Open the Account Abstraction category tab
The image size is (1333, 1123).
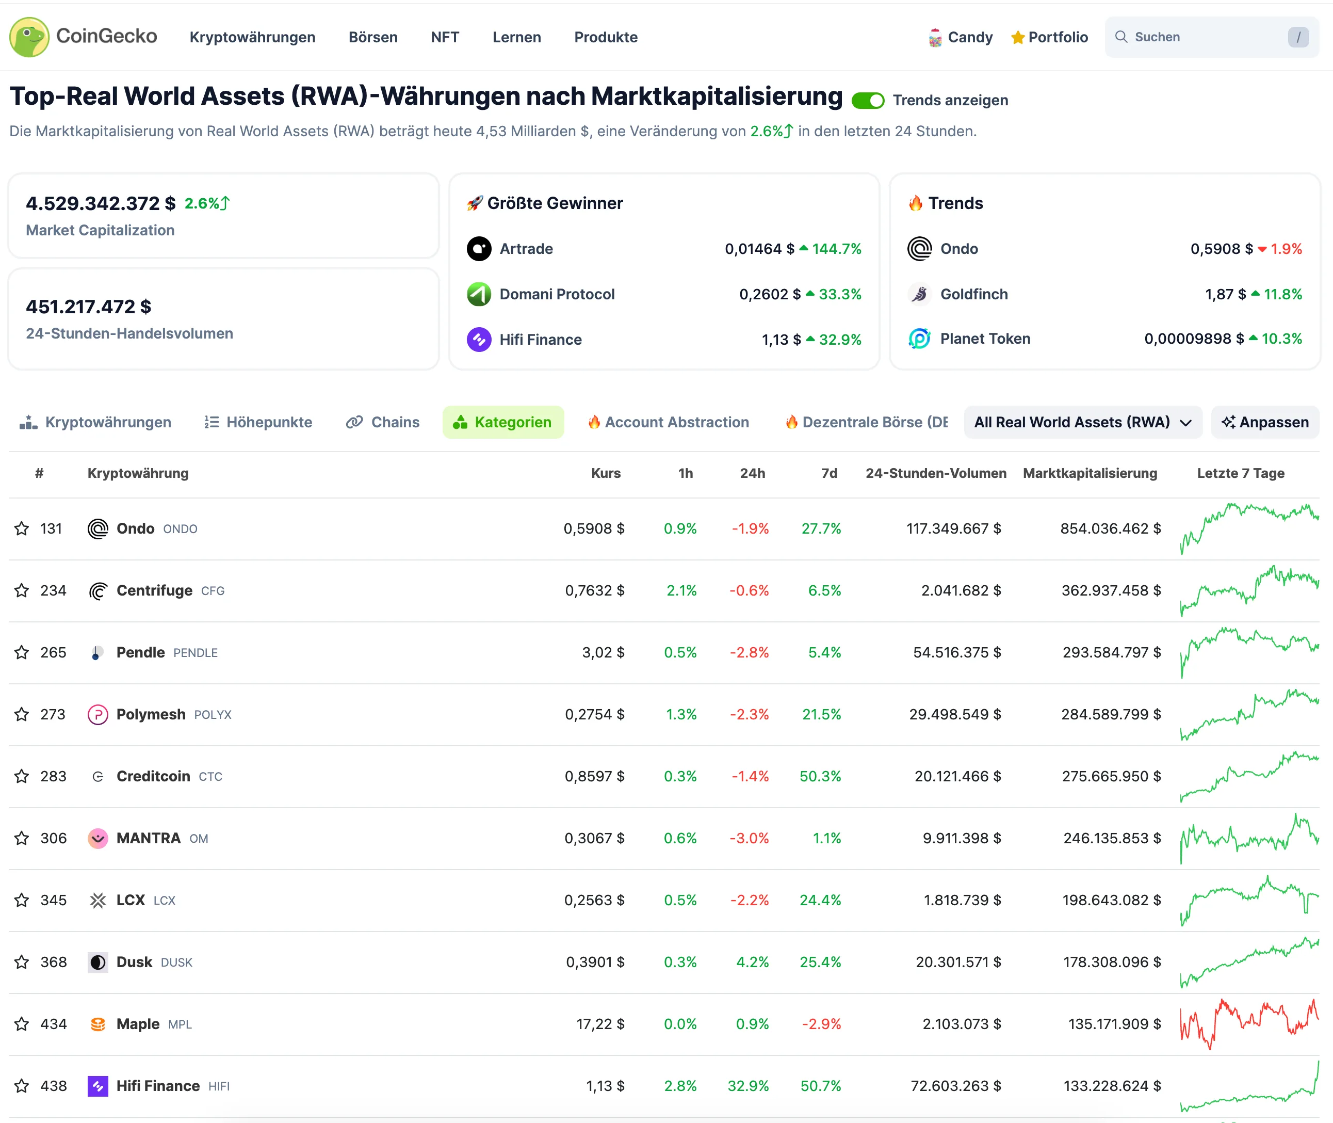tap(669, 422)
